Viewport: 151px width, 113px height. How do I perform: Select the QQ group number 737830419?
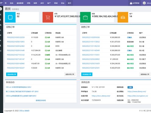(96, 100)
